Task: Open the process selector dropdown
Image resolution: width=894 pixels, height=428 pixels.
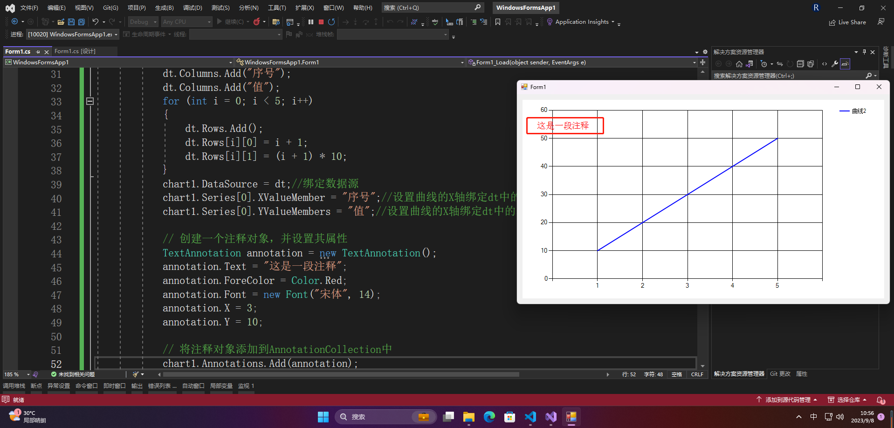Action: tap(72, 35)
